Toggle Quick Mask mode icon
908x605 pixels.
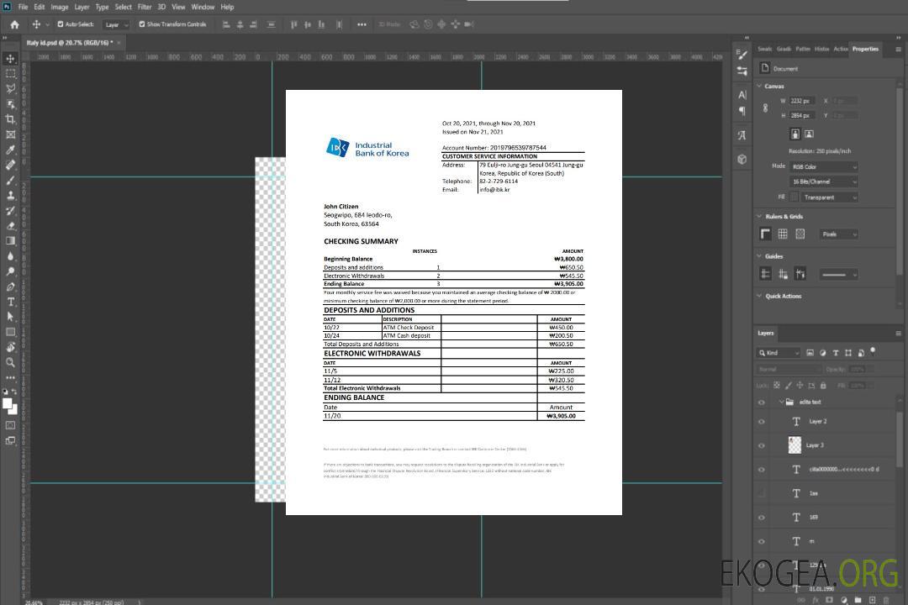[10, 425]
